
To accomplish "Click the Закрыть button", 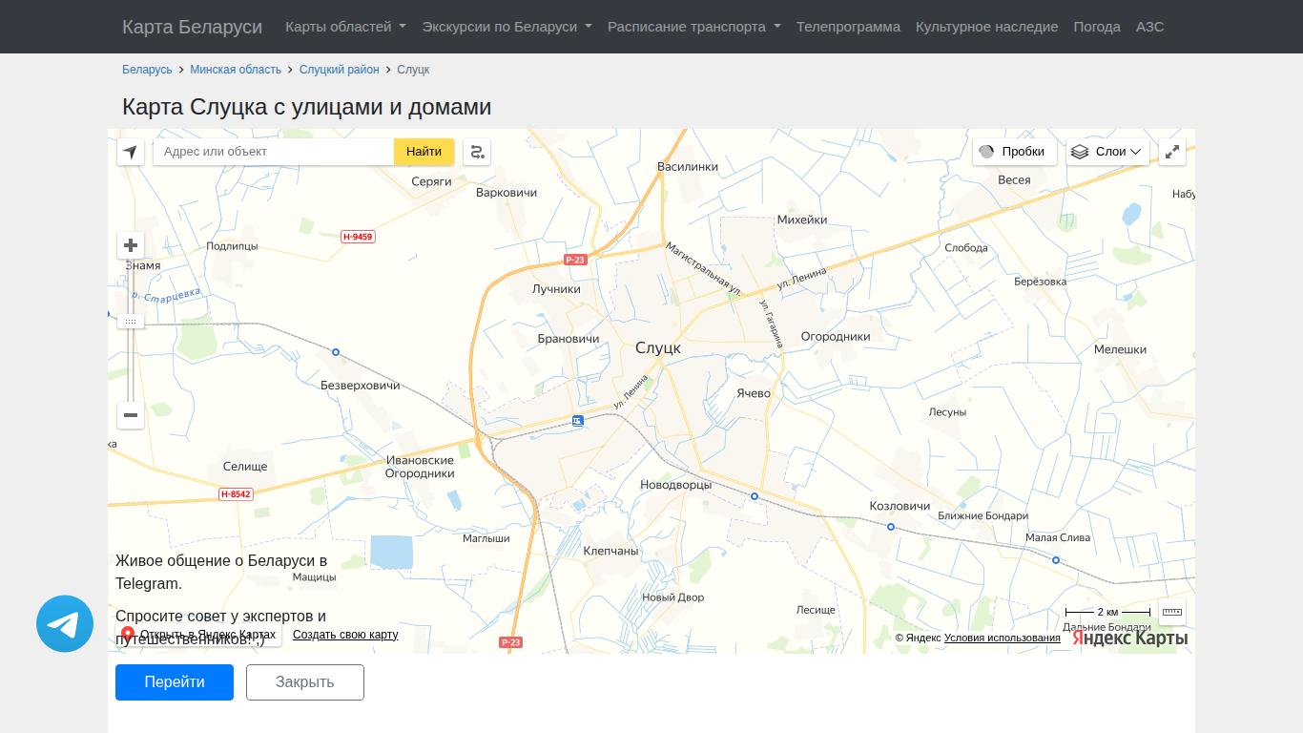I will coord(305,682).
